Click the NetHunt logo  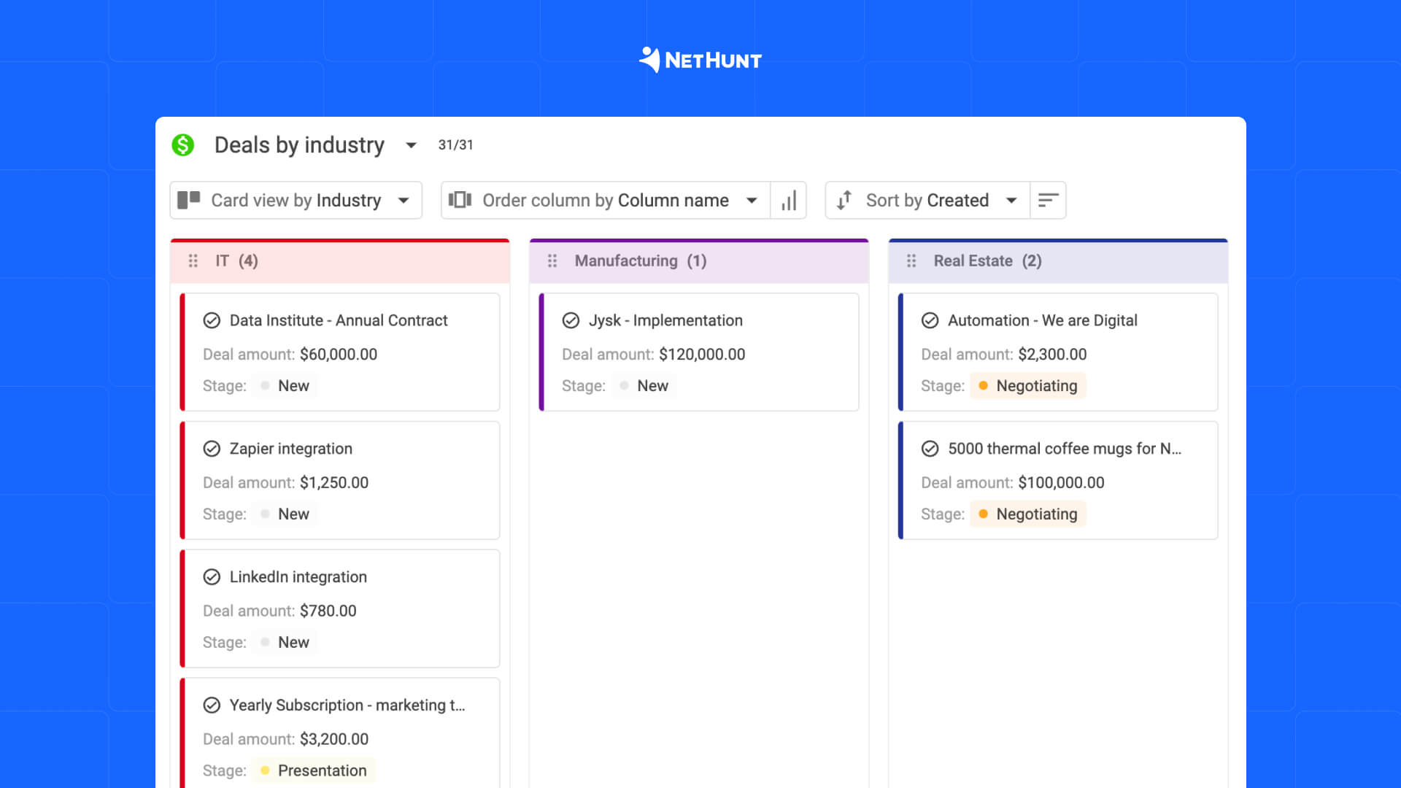click(x=700, y=60)
